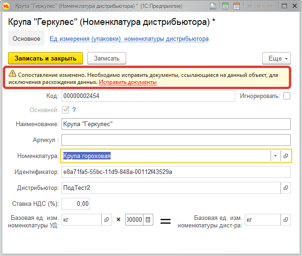Click the Код input field
The height and width of the screenshot is (256, 302).
click(148, 96)
